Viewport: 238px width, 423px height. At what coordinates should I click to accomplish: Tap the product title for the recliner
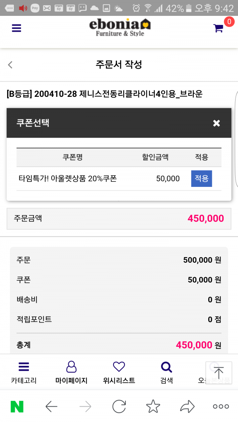click(105, 94)
